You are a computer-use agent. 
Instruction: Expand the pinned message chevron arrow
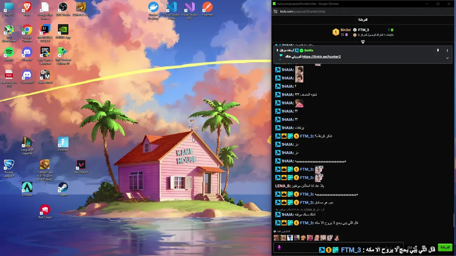[447, 58]
